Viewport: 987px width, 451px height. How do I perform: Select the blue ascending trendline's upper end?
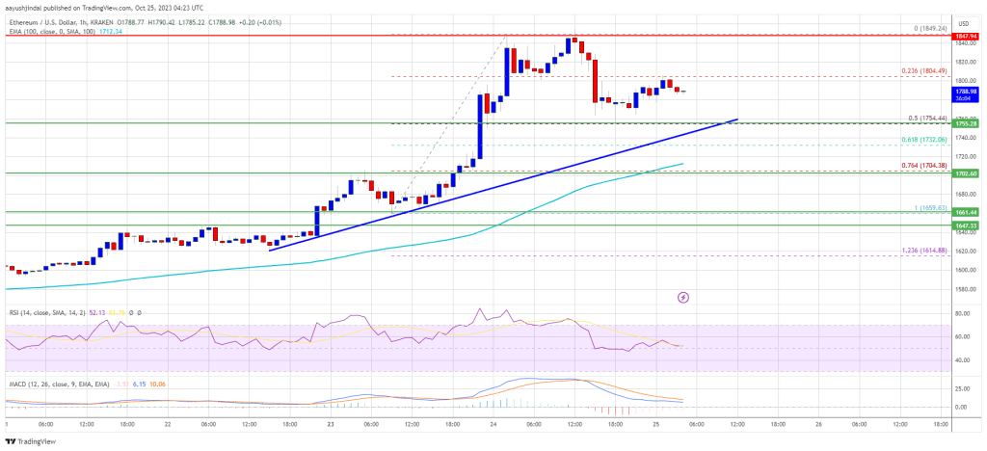click(737, 119)
